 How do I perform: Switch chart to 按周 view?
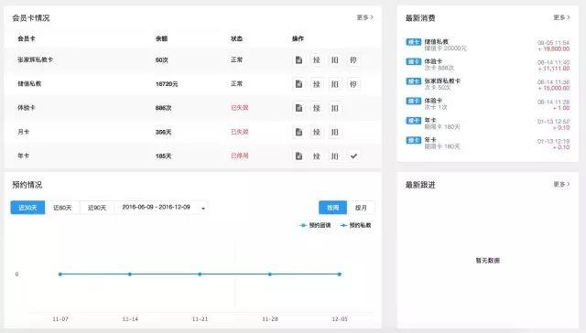332,208
